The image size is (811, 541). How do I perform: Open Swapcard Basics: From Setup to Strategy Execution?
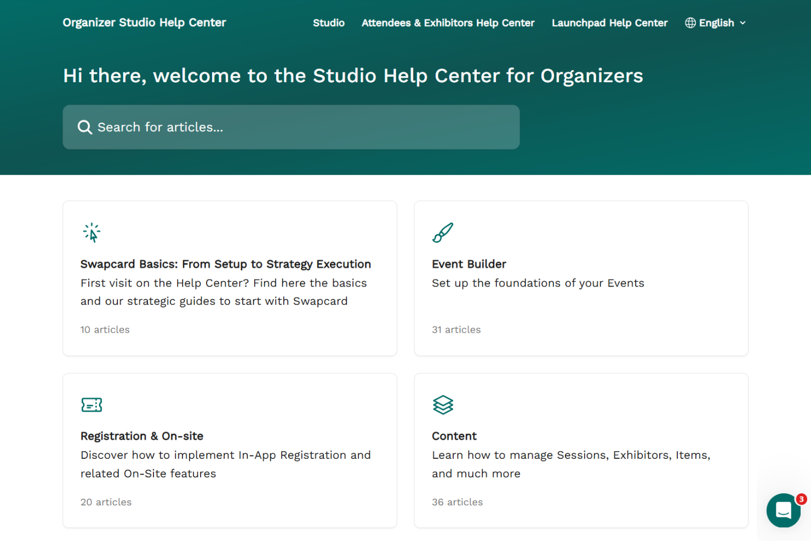[226, 264]
